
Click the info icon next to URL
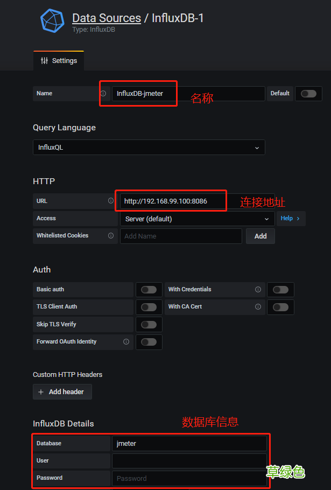[111, 201]
